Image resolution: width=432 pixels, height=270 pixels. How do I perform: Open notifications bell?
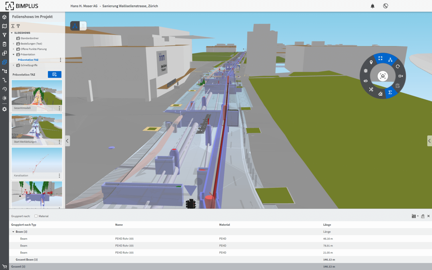tap(372, 6)
